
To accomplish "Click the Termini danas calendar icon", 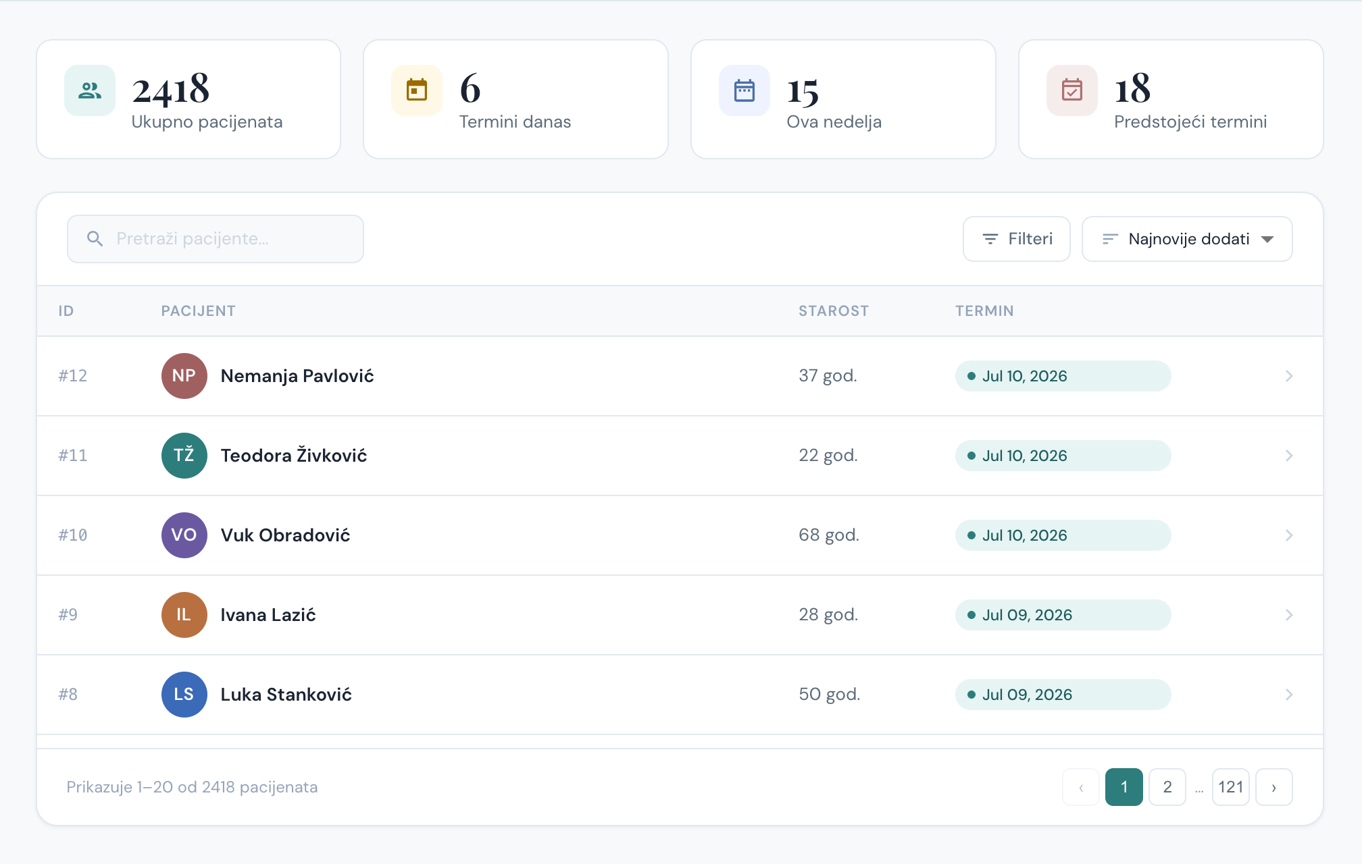I will coord(417,90).
